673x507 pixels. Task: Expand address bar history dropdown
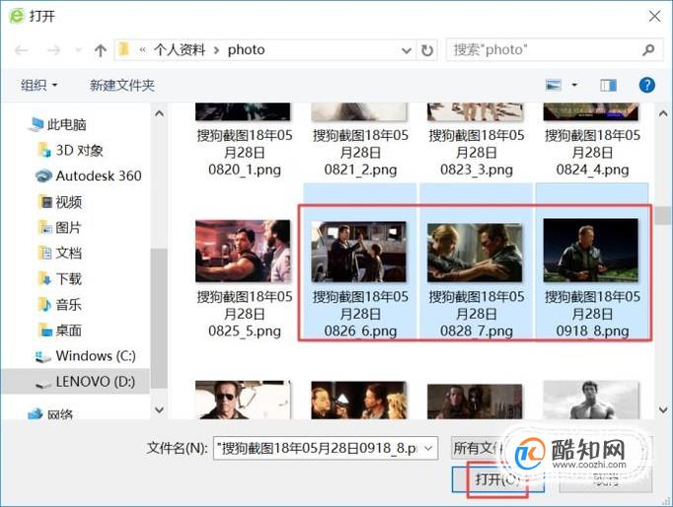[x=406, y=50]
